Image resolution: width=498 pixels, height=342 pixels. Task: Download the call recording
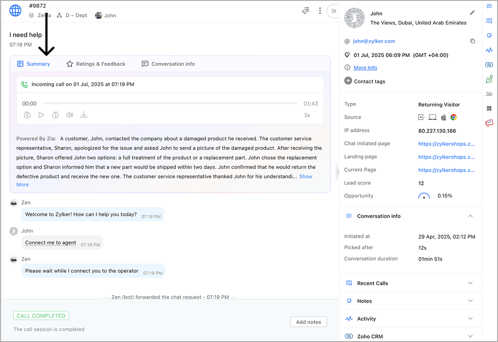coord(84,115)
